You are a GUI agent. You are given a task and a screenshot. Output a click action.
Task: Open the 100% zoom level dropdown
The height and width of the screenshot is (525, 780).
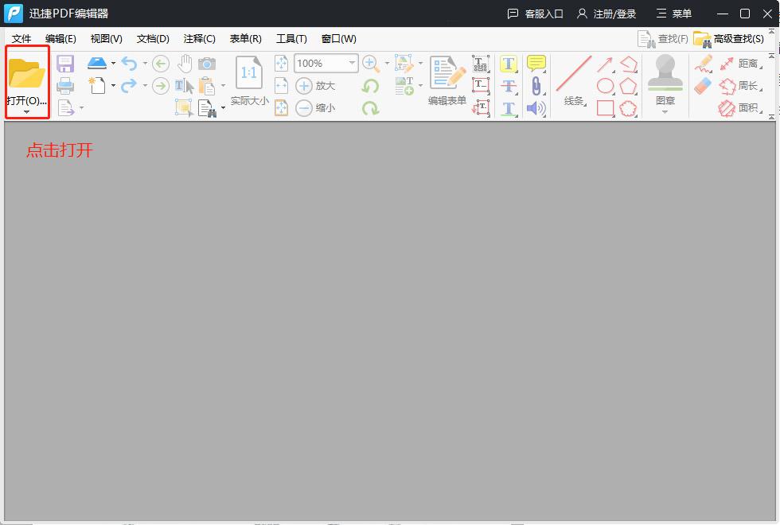(351, 64)
